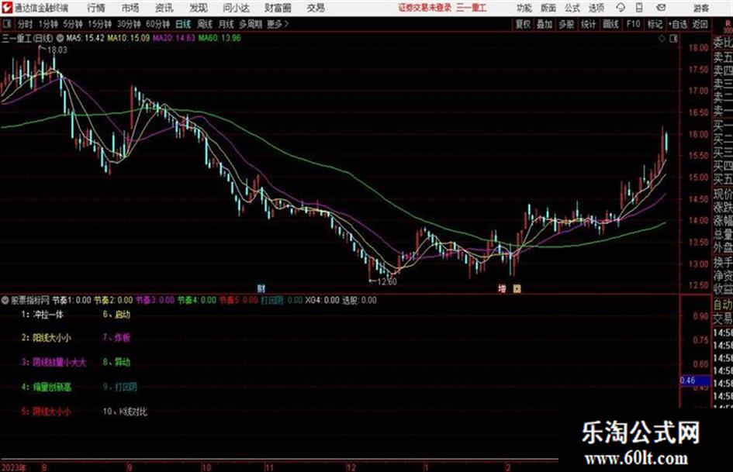
Task: Click the MA5: 15.42 indicator value
Action: click(x=85, y=38)
